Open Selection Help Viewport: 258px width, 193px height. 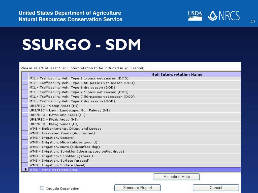click(x=177, y=177)
